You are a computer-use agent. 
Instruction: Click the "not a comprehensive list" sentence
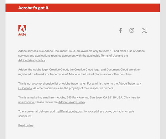tap(52, 84)
